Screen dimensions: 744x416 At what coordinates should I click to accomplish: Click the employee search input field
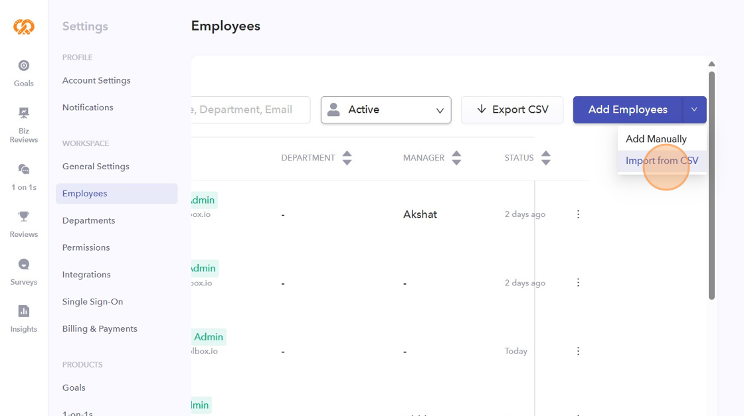[x=250, y=110]
